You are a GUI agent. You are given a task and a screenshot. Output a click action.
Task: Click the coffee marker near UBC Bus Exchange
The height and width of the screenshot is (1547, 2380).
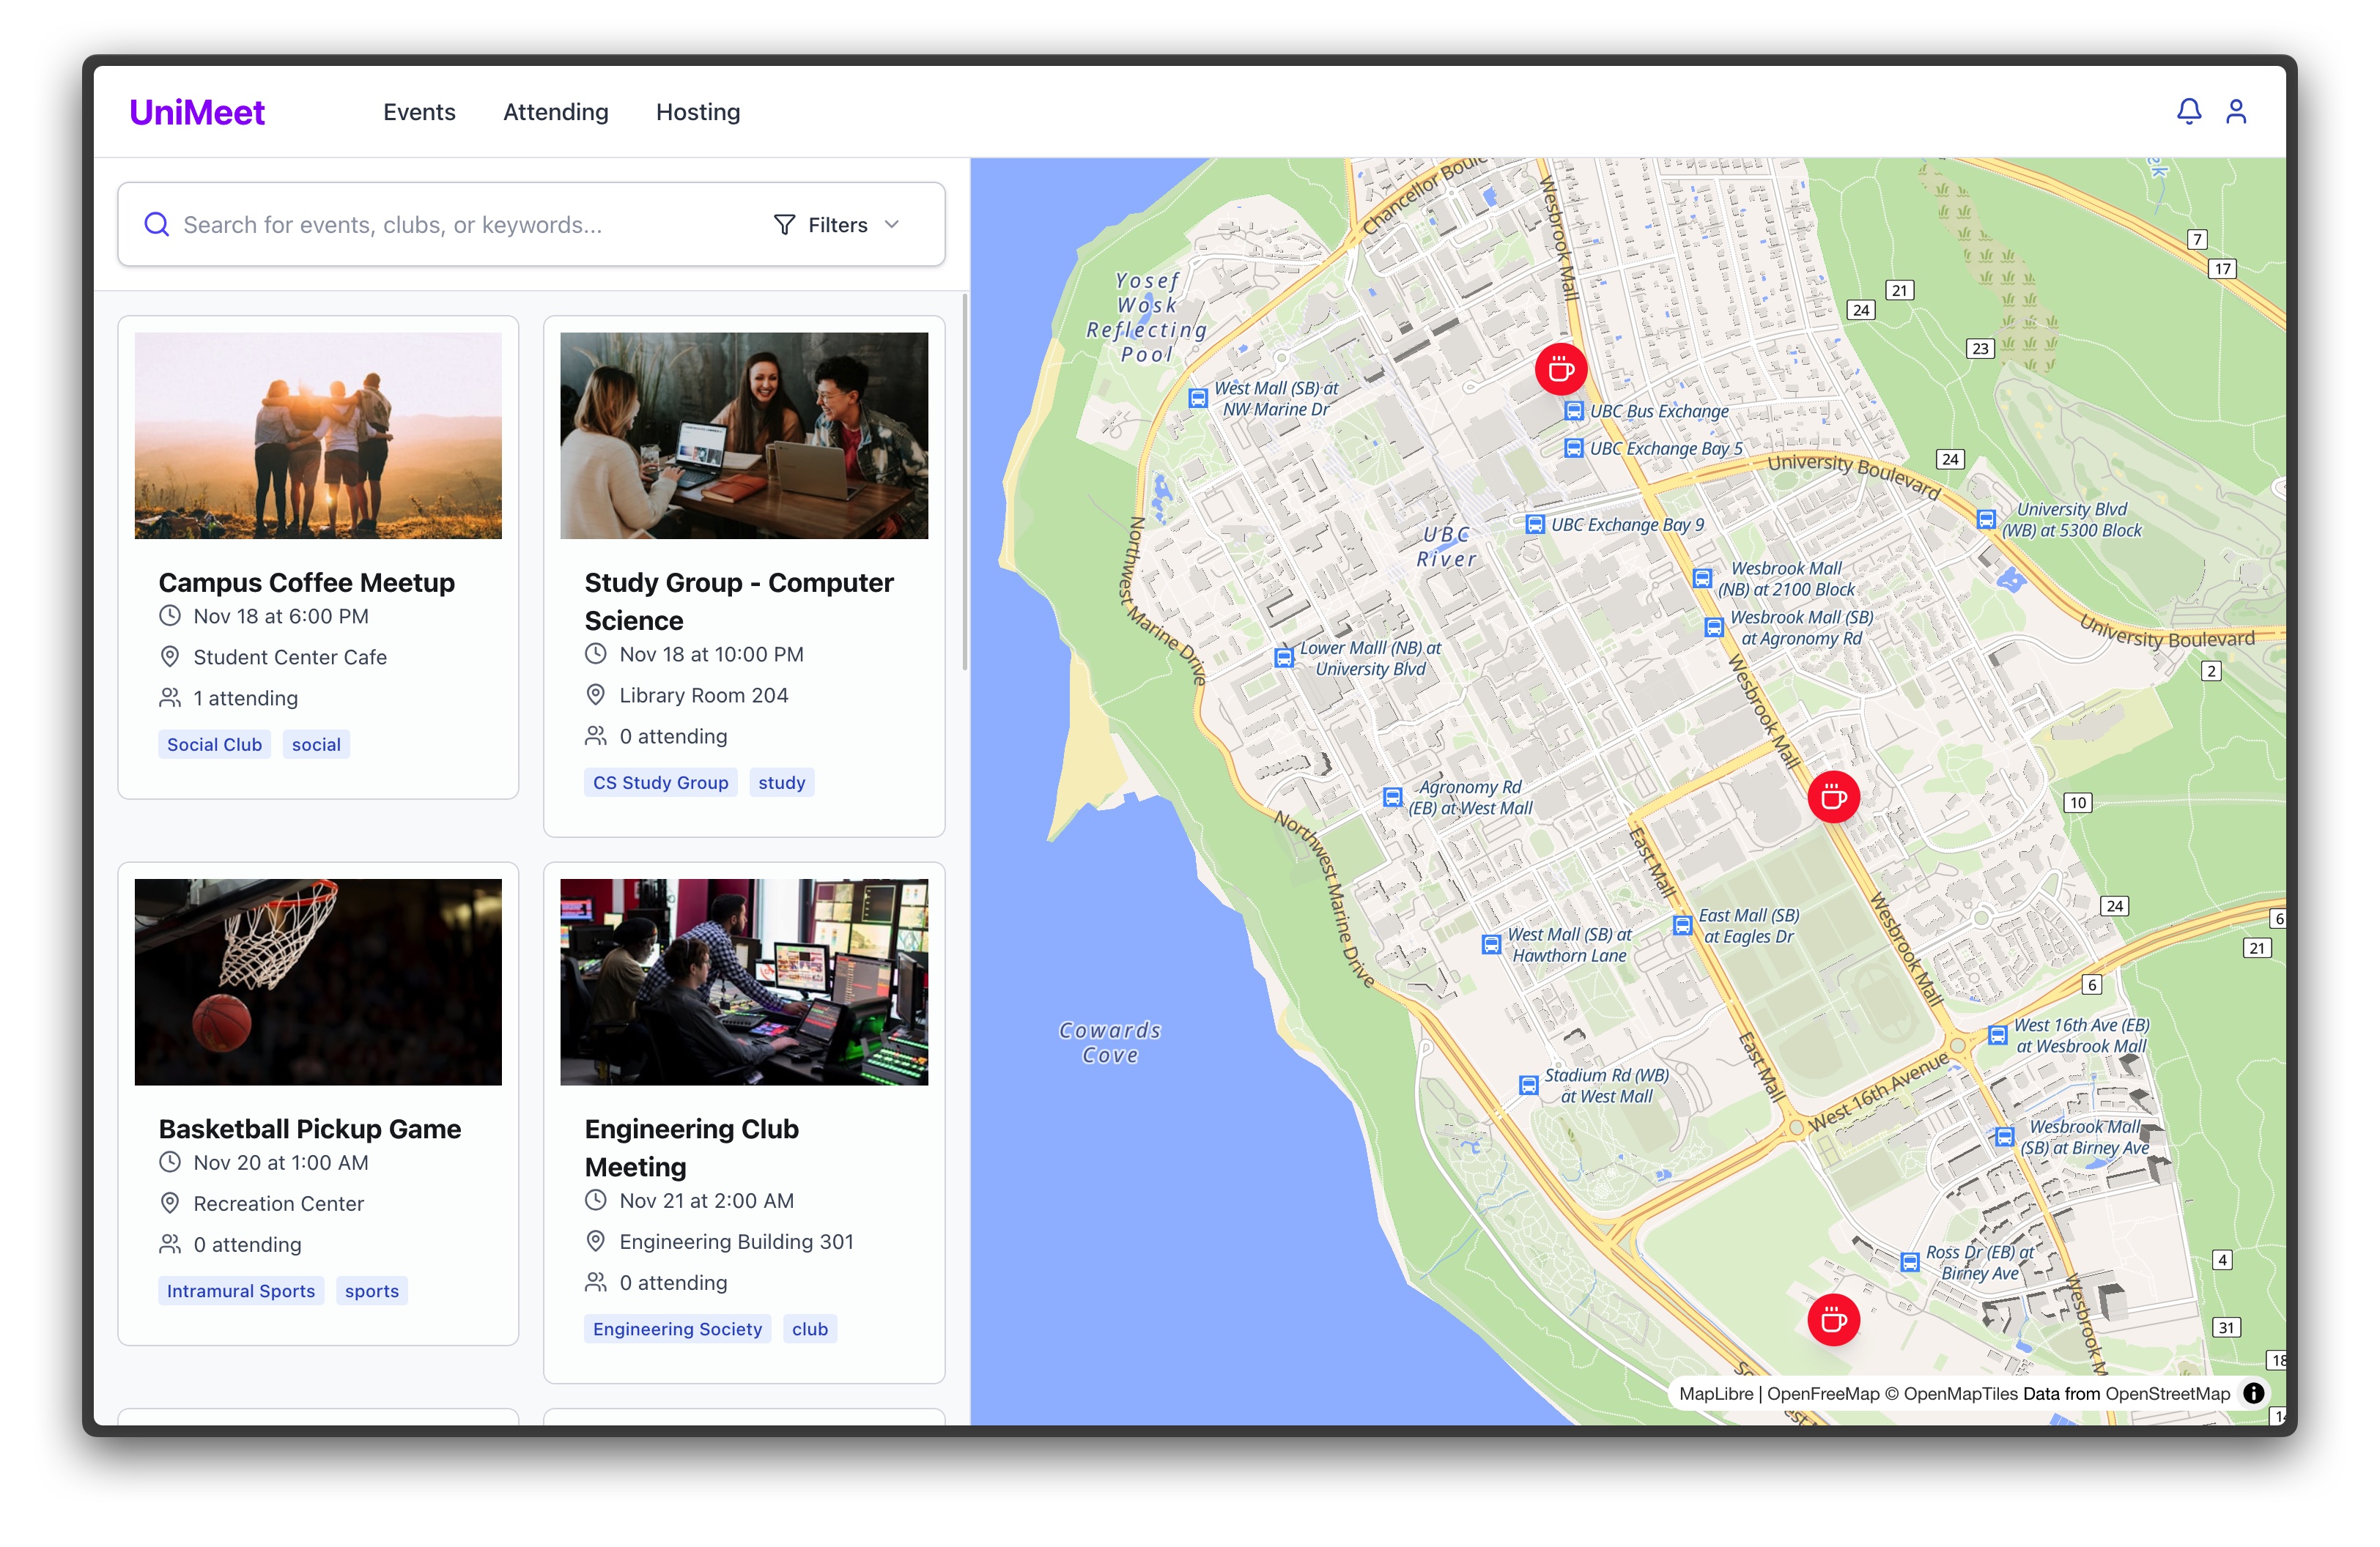[x=1560, y=370]
